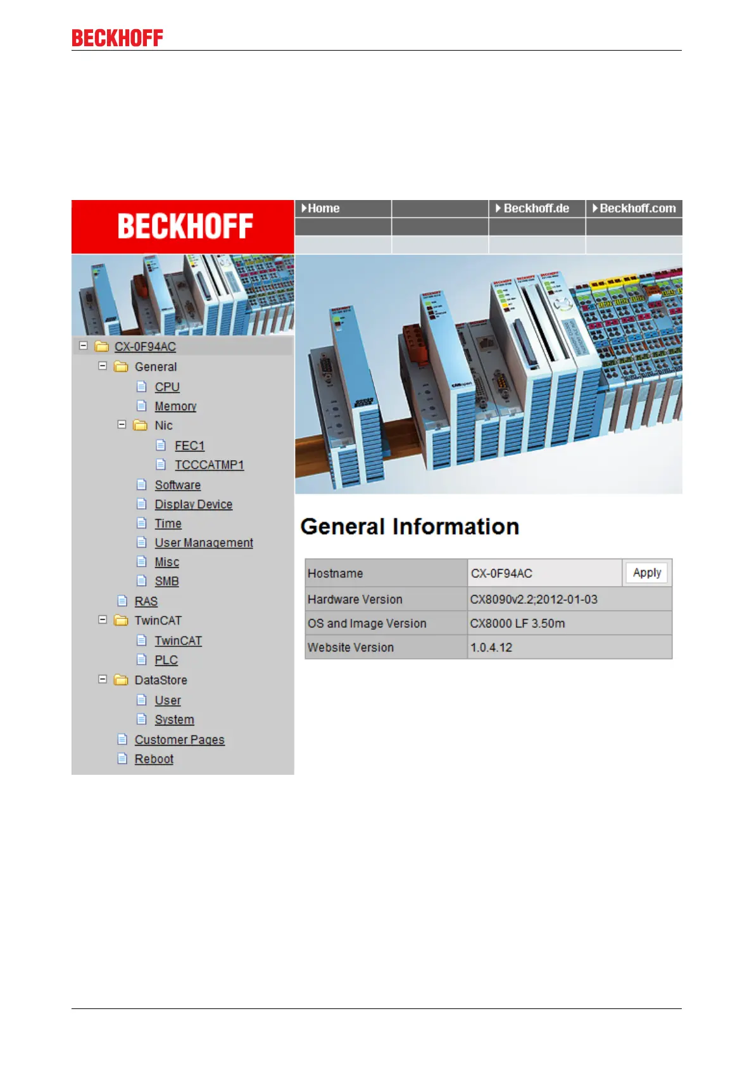
Task: Click the document icon beside Misc
Action: [142, 561]
